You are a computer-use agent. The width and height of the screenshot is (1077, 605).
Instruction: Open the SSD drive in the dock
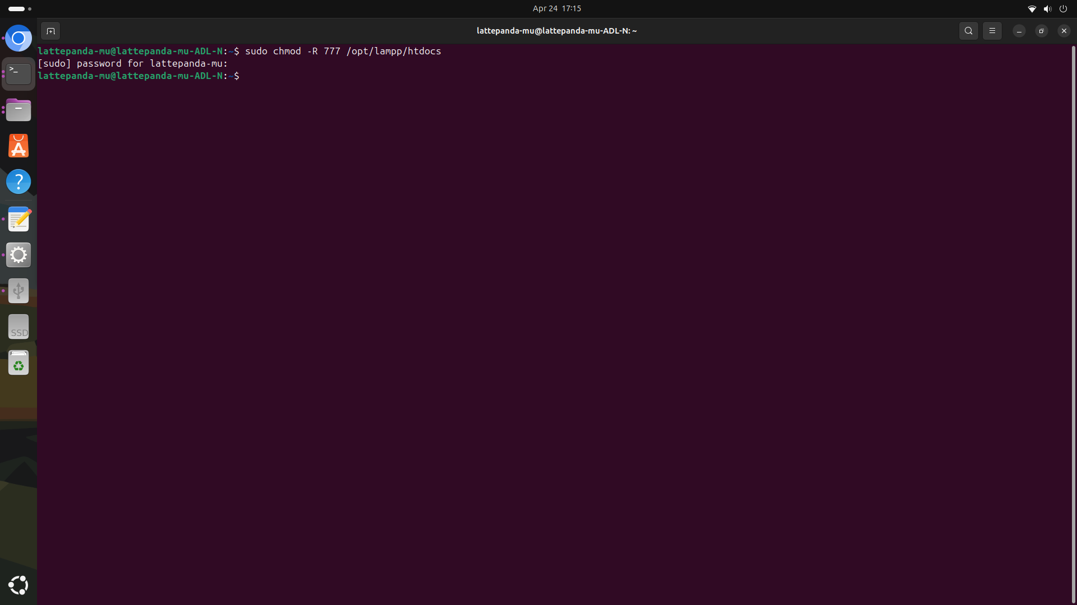click(x=19, y=327)
